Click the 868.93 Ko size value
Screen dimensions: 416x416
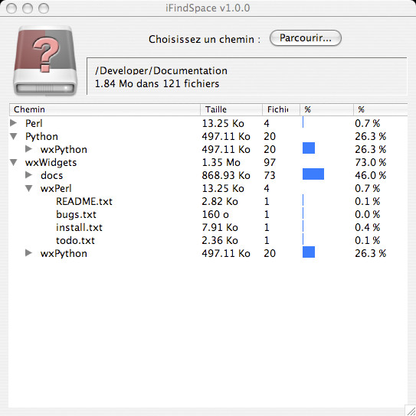tap(226, 175)
